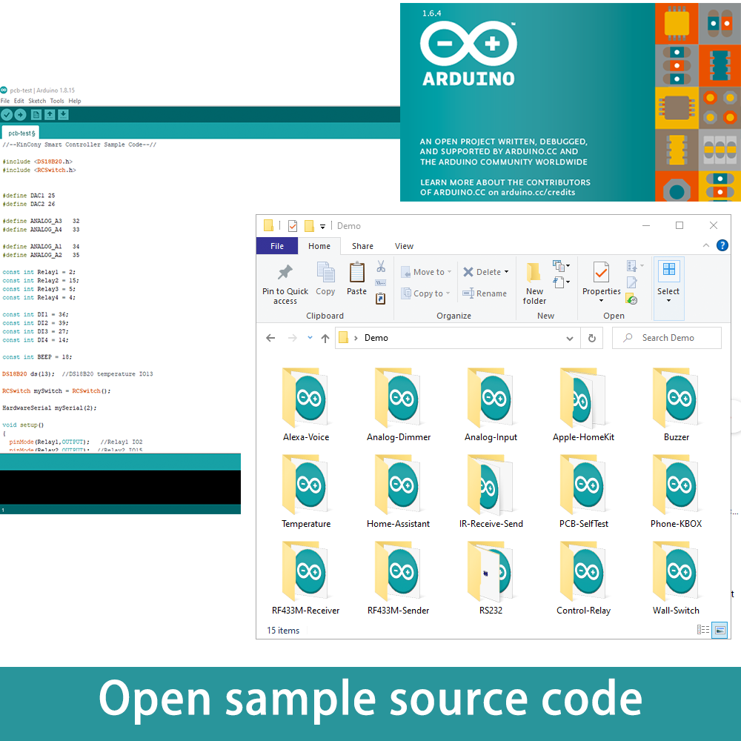Image resolution: width=741 pixels, height=741 pixels.
Task: Click the New folder button
Action: point(534,283)
